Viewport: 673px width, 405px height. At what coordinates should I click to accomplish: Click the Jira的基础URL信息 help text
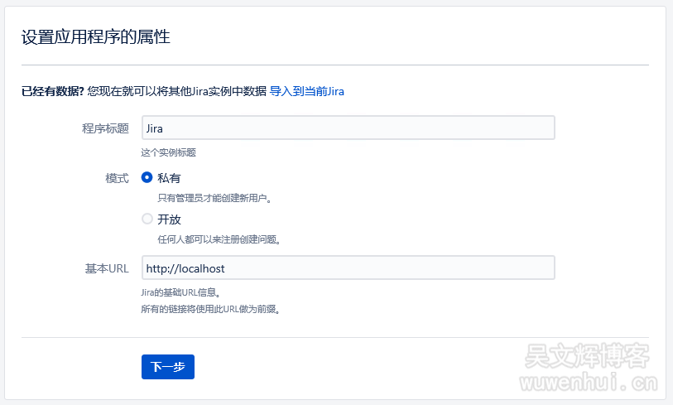tap(180, 292)
